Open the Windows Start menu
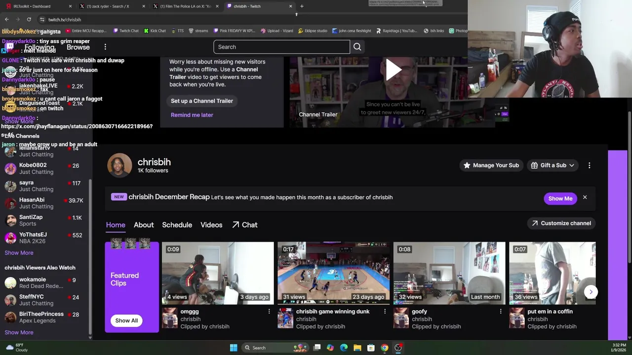The image size is (632, 355). (x=234, y=348)
